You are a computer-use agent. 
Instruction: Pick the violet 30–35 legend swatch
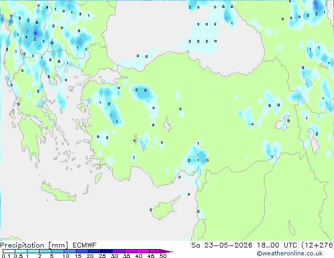(x=119, y=251)
